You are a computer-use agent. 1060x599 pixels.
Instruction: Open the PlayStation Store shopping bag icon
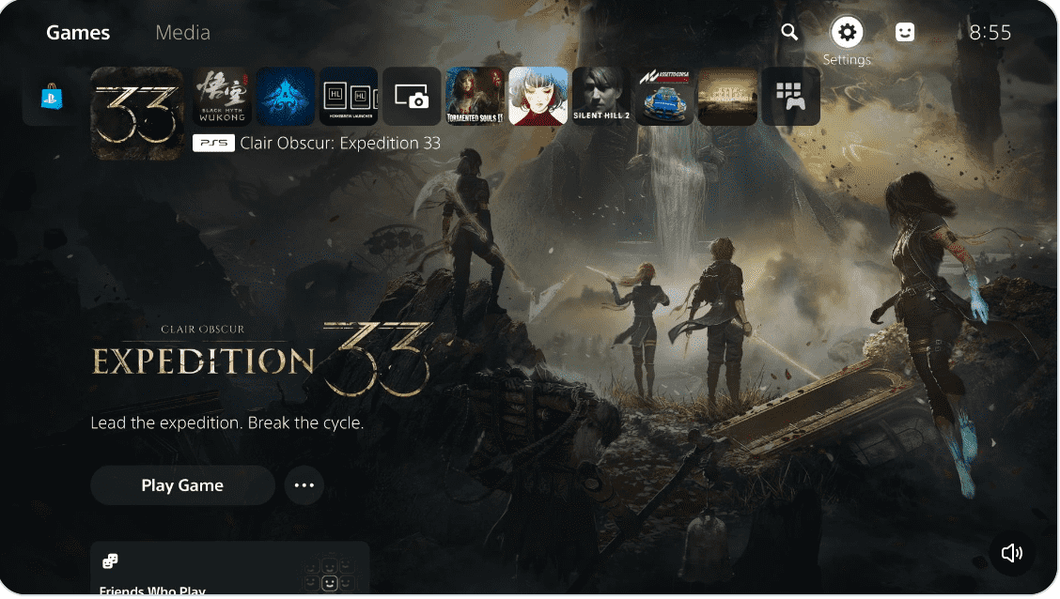point(52,97)
